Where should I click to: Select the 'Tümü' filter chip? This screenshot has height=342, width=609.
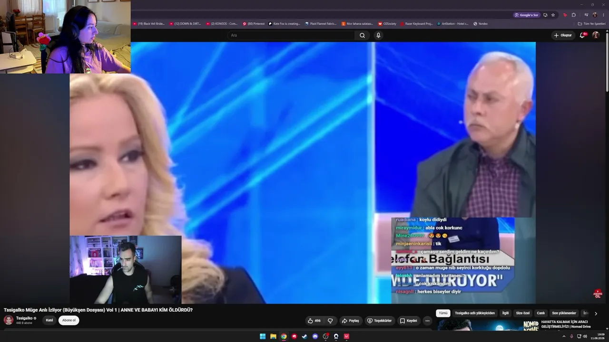tap(443, 313)
